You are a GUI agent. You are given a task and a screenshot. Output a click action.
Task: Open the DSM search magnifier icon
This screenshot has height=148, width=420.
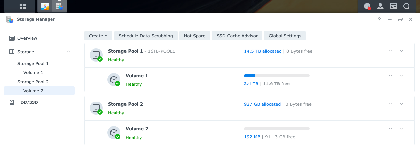tap(406, 6)
